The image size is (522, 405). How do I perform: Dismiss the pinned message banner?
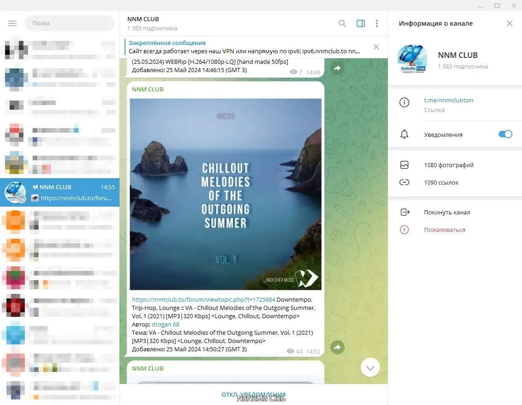(376, 47)
